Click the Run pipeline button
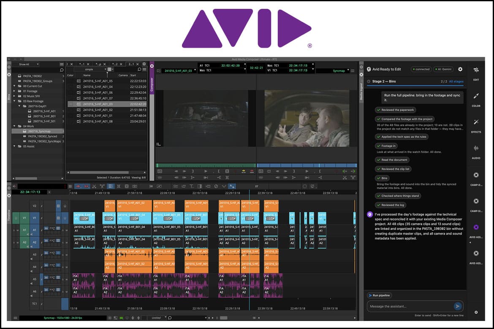 [379, 295]
